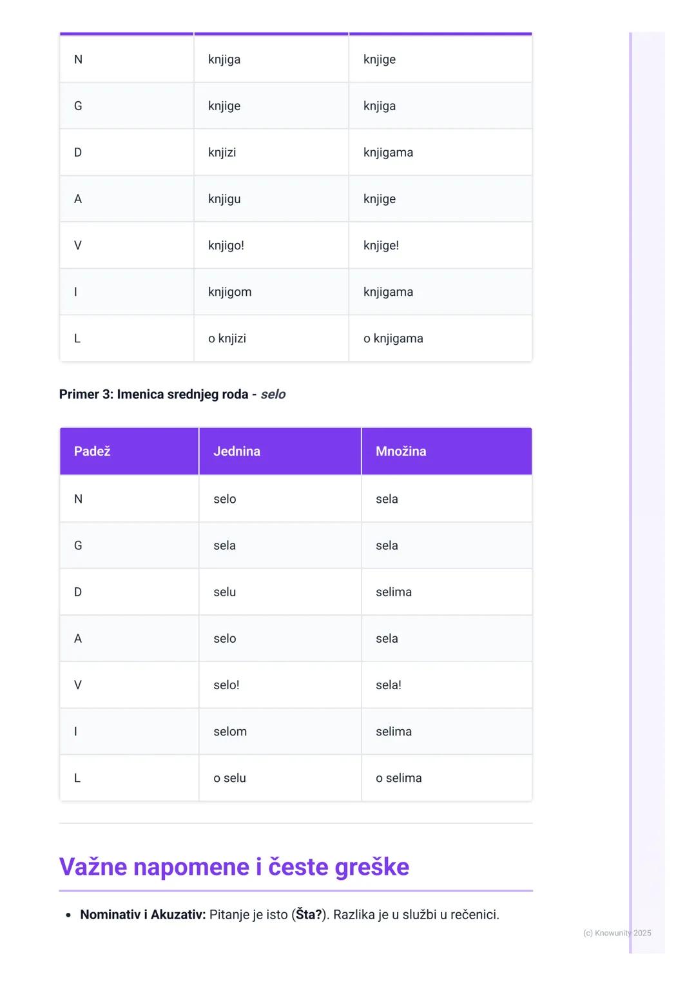
Task: Click the purple vertical bar on the right
Action: (631, 490)
